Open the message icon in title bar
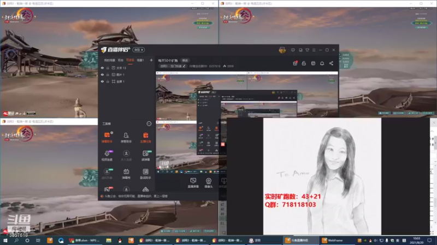The image size is (437, 245). point(293,50)
